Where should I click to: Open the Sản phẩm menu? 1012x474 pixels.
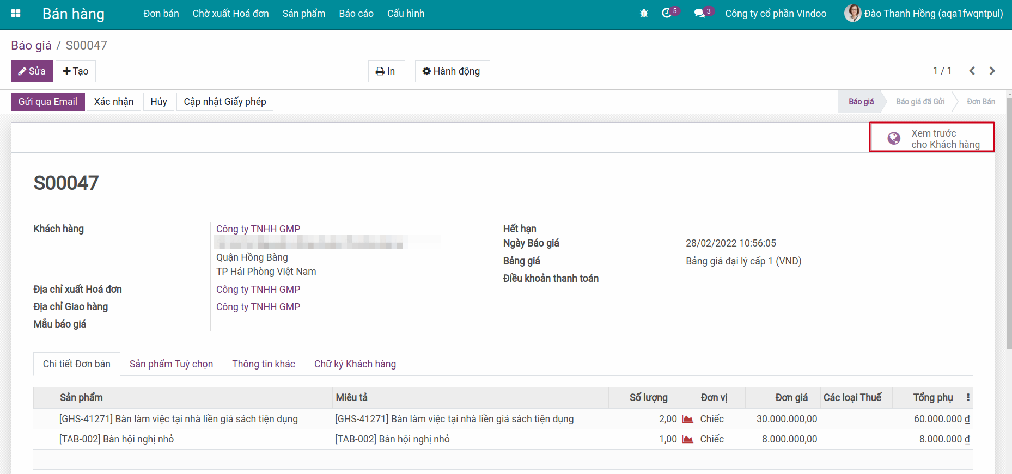(x=304, y=14)
